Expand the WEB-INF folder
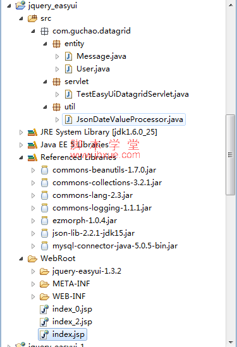The image size is (237, 347). (x=33, y=296)
